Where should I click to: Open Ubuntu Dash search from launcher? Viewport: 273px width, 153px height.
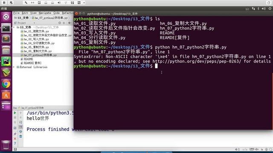pyautogui.click(x=6, y=17)
